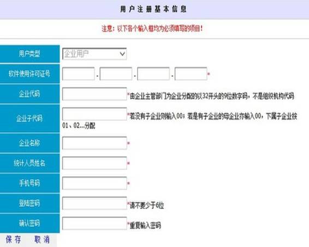Image resolution: width=309 pixels, height=247 pixels.
Task: Click the 企业子代码 input field
Action: 94,114
